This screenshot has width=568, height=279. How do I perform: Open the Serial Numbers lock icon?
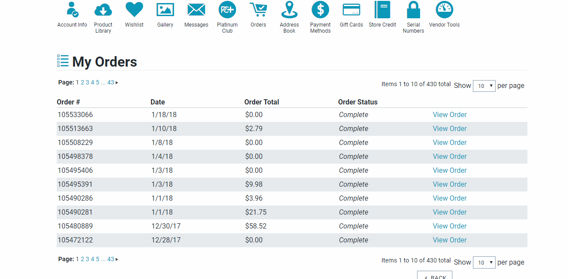[x=413, y=10]
